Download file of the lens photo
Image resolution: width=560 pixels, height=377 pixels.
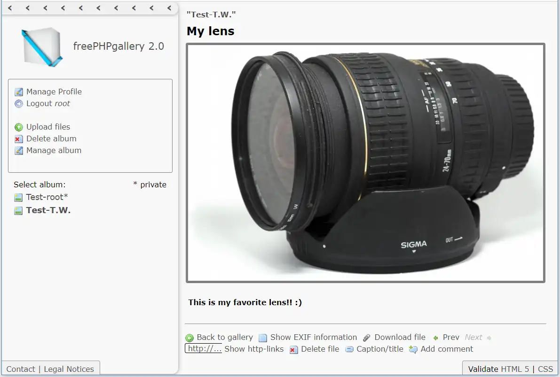pos(400,338)
